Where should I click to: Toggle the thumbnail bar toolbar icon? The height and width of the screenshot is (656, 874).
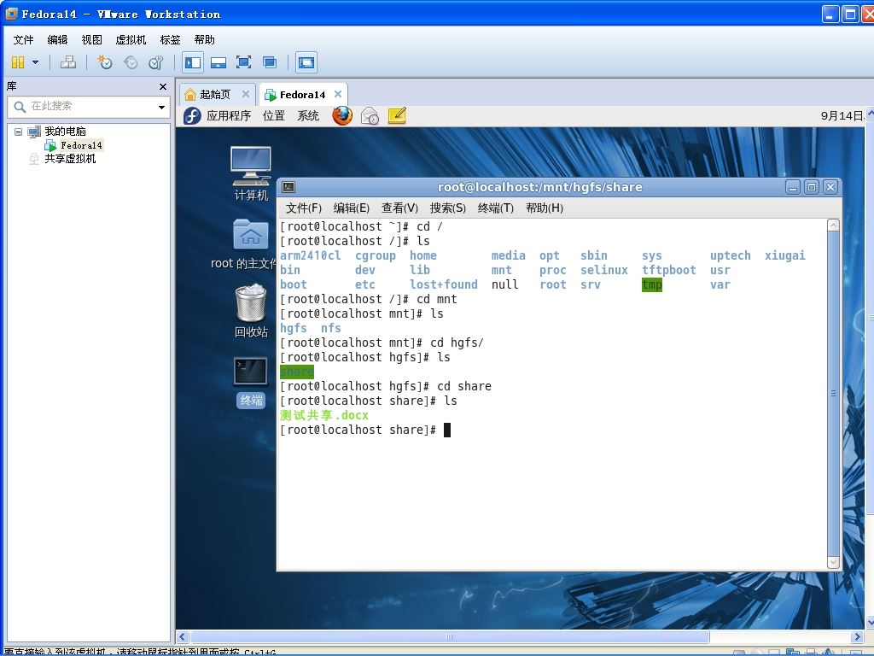pyautogui.click(x=218, y=62)
